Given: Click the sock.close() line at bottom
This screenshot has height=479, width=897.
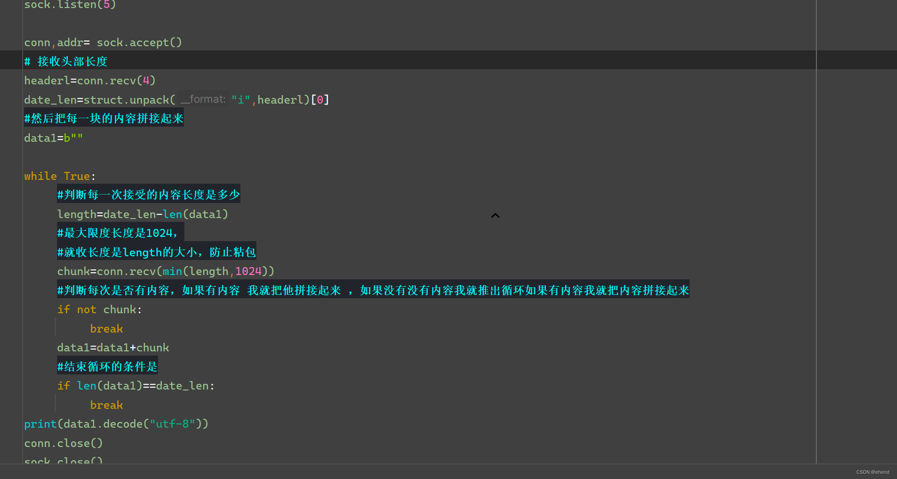Looking at the screenshot, I should click(x=63, y=460).
